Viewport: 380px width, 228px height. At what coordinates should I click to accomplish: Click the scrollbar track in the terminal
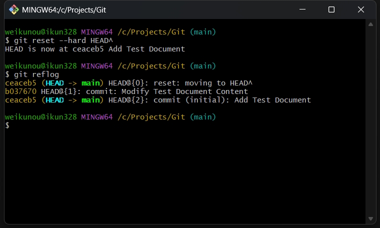370,121
